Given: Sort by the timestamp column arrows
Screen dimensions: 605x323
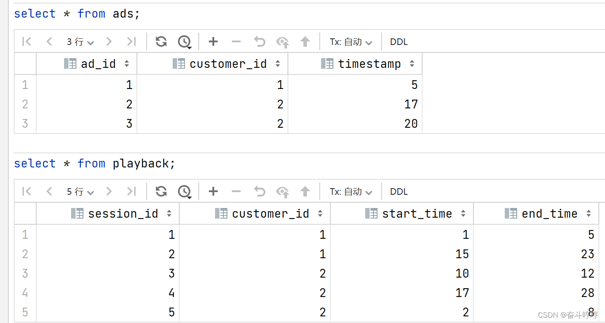Looking at the screenshot, I should 412,64.
